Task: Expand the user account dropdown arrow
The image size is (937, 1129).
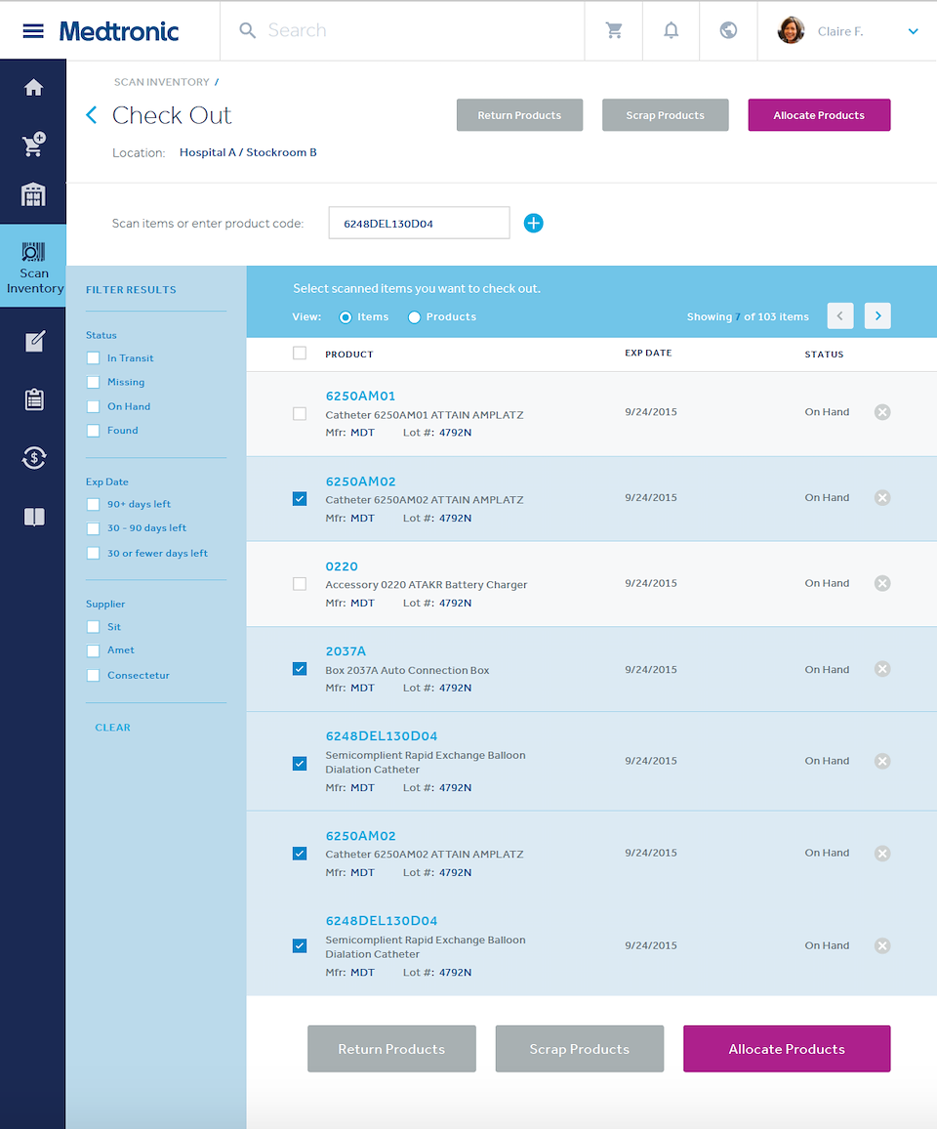Action: coord(913,31)
